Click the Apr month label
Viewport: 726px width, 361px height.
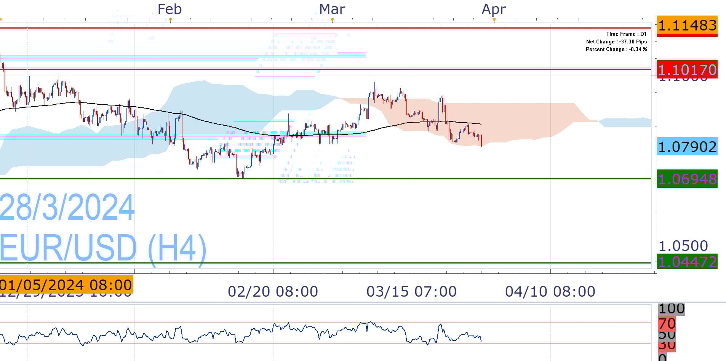pyautogui.click(x=494, y=9)
